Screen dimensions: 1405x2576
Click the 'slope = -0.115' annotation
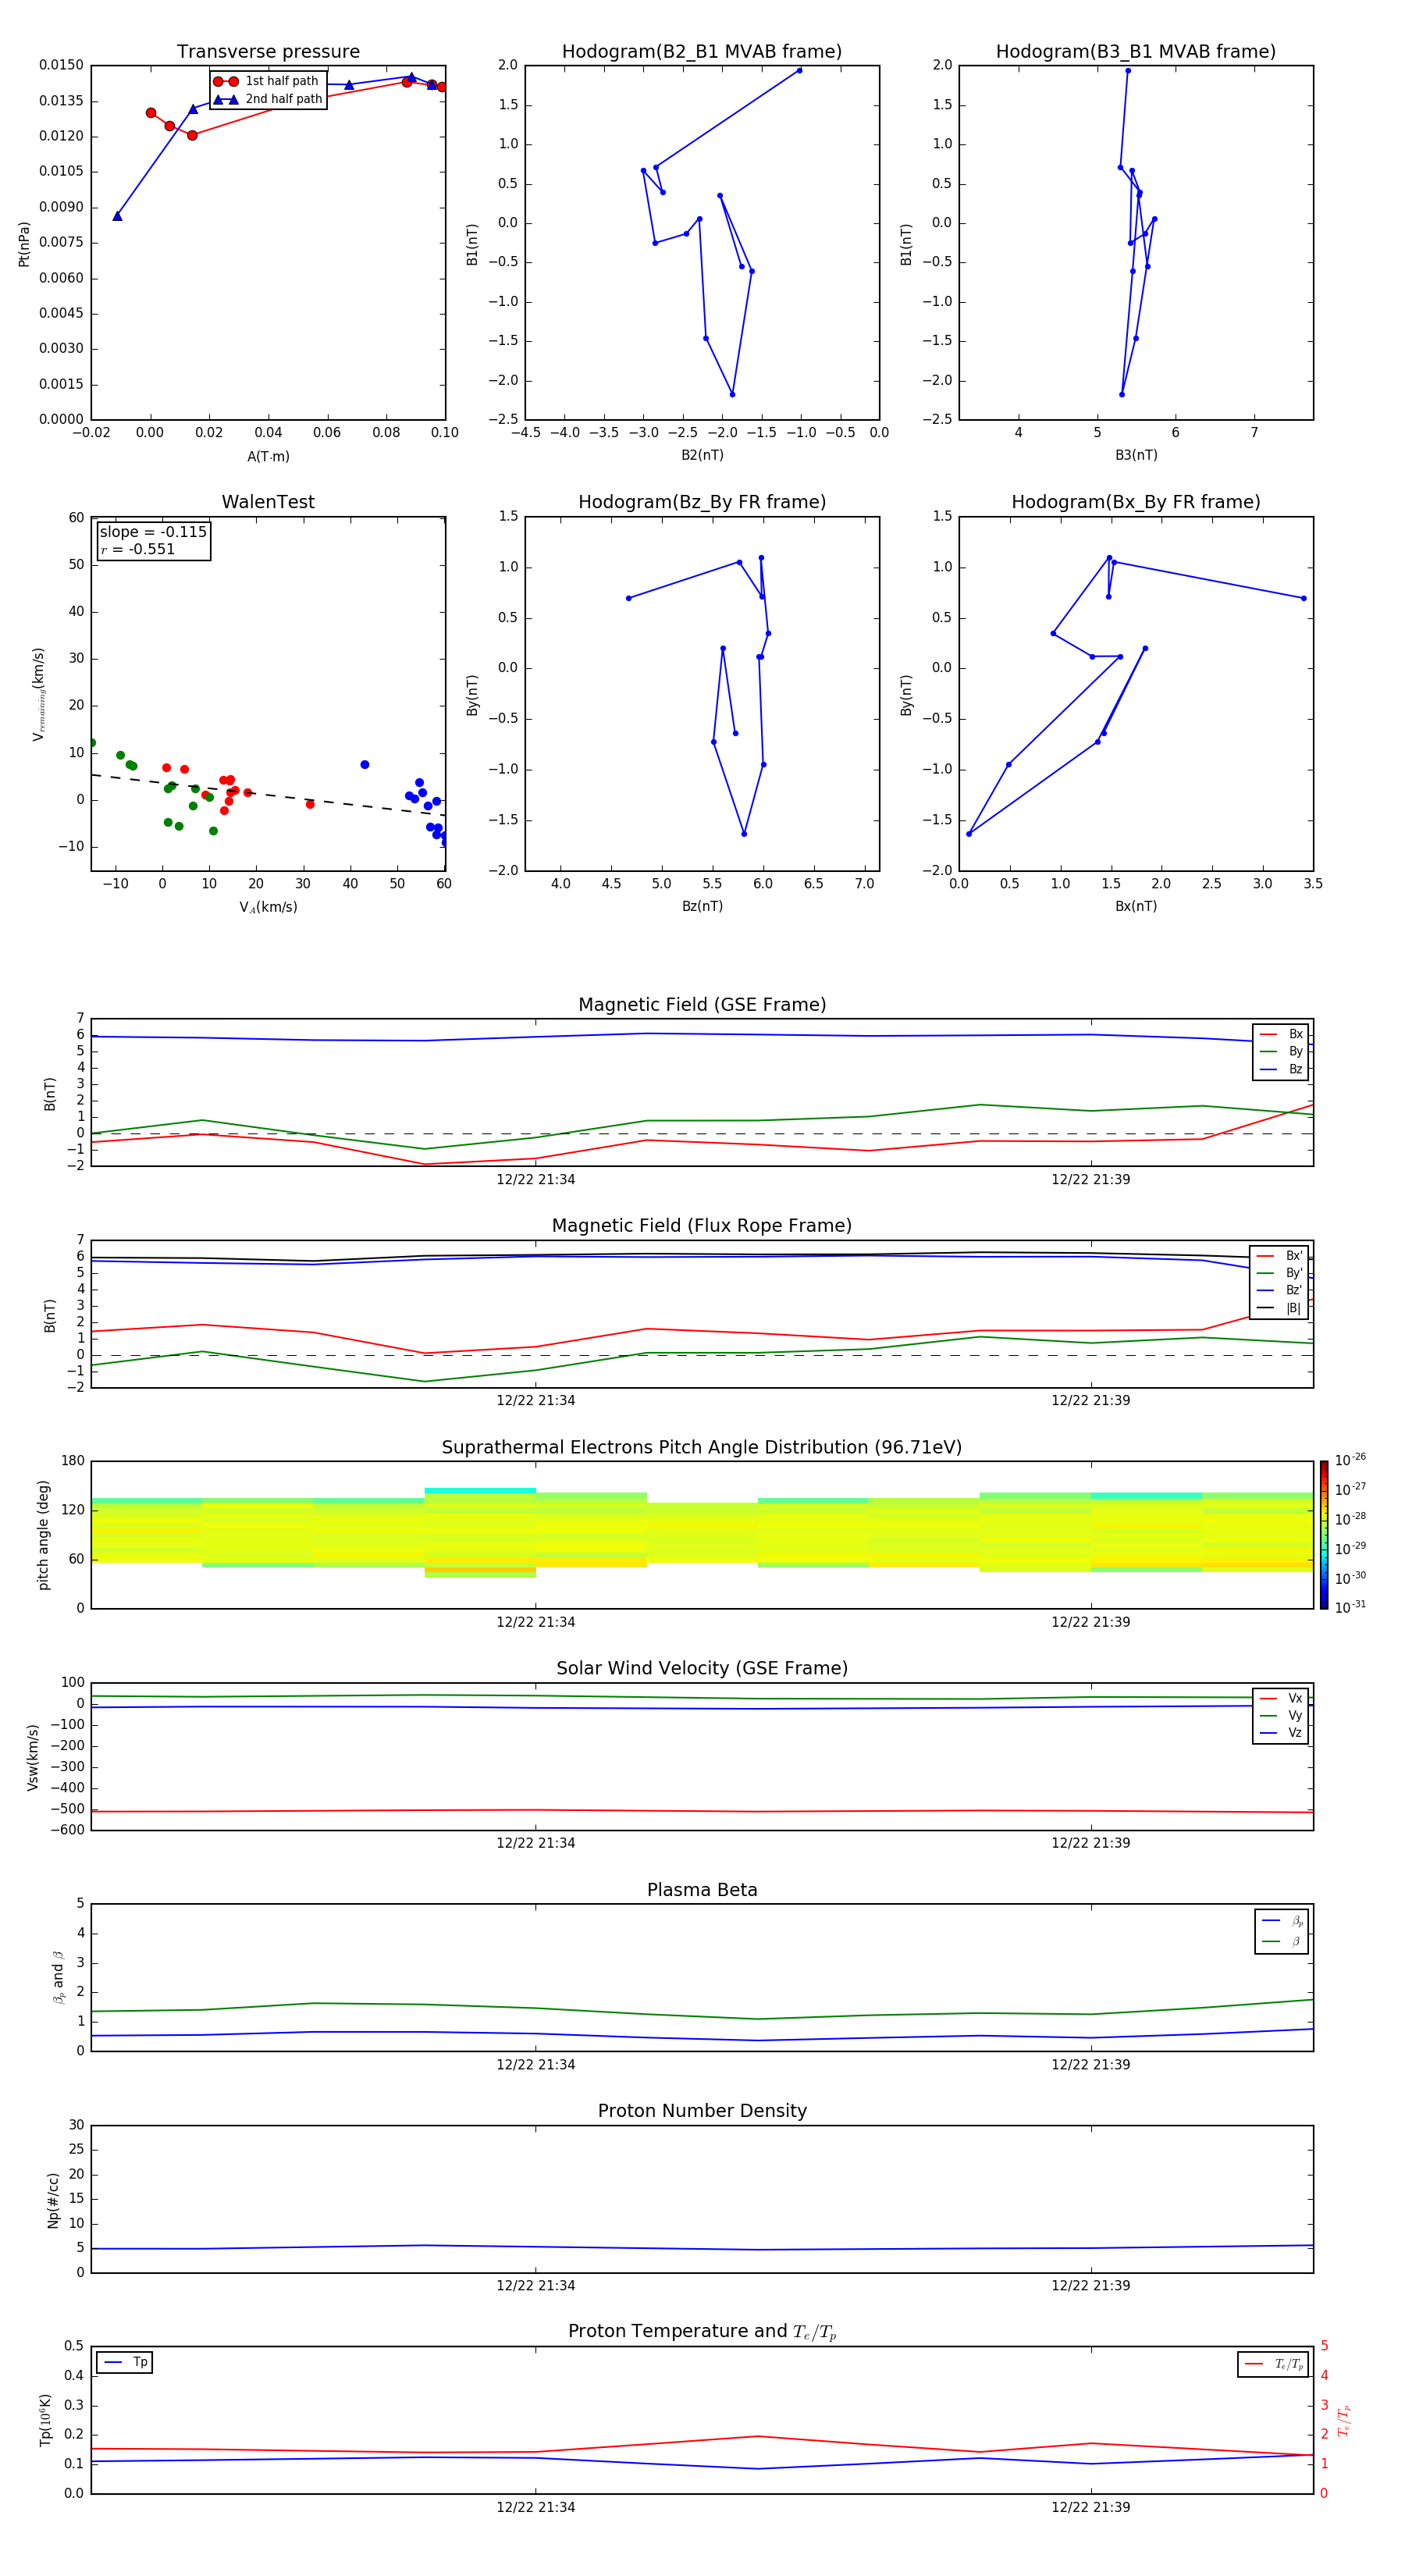153,532
